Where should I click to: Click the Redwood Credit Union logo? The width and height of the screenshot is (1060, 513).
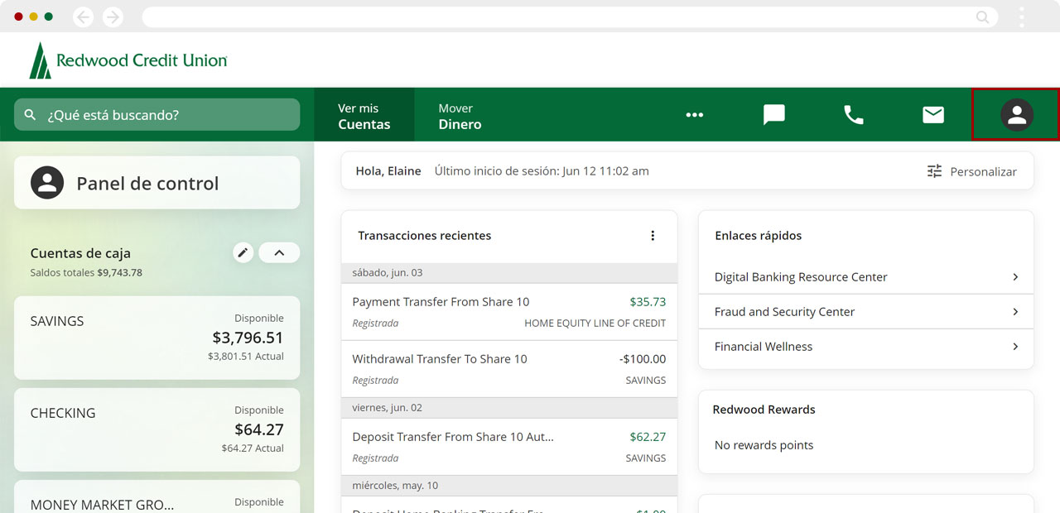[128, 60]
